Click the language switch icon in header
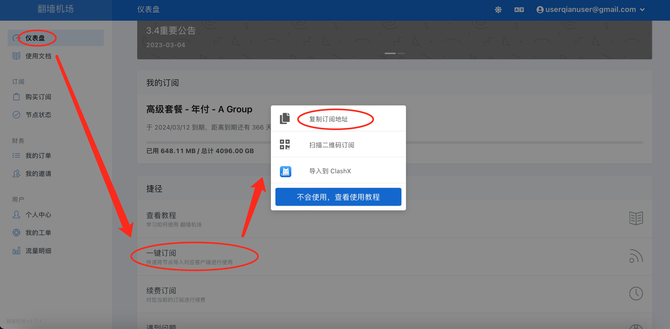Image resolution: width=670 pixels, height=329 pixels. pyautogui.click(x=519, y=10)
